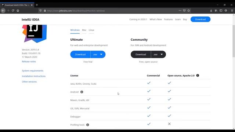Click the 'Maven, Gradle, sbt' row text
The width and height of the screenshot is (235, 132).
pyautogui.click(x=80, y=100)
